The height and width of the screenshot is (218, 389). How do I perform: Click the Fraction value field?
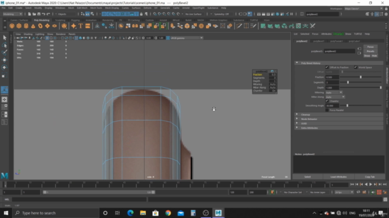click(332, 77)
